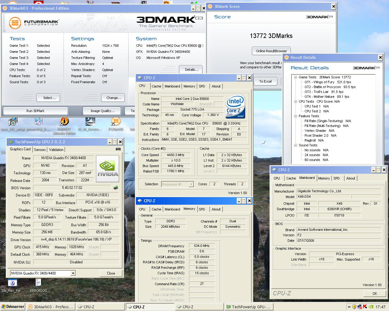Switch to the Validation tab in GPU-Z
The height and width of the screenshot is (311, 389).
pyautogui.click(x=56, y=150)
